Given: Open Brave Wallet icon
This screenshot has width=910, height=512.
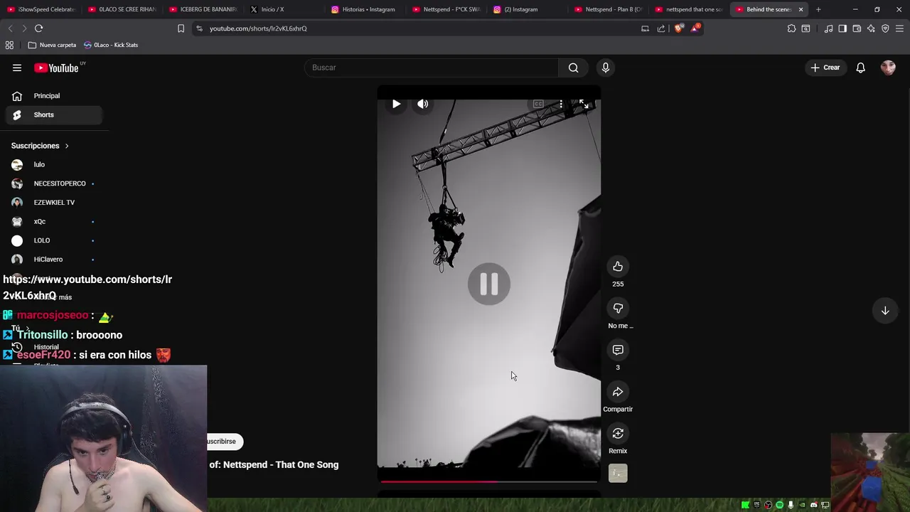Looking at the screenshot, I should [857, 28].
